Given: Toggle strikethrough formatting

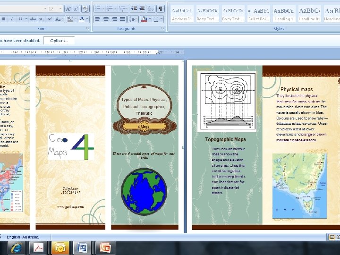Looking at the screenshot, I should (x=33, y=19).
